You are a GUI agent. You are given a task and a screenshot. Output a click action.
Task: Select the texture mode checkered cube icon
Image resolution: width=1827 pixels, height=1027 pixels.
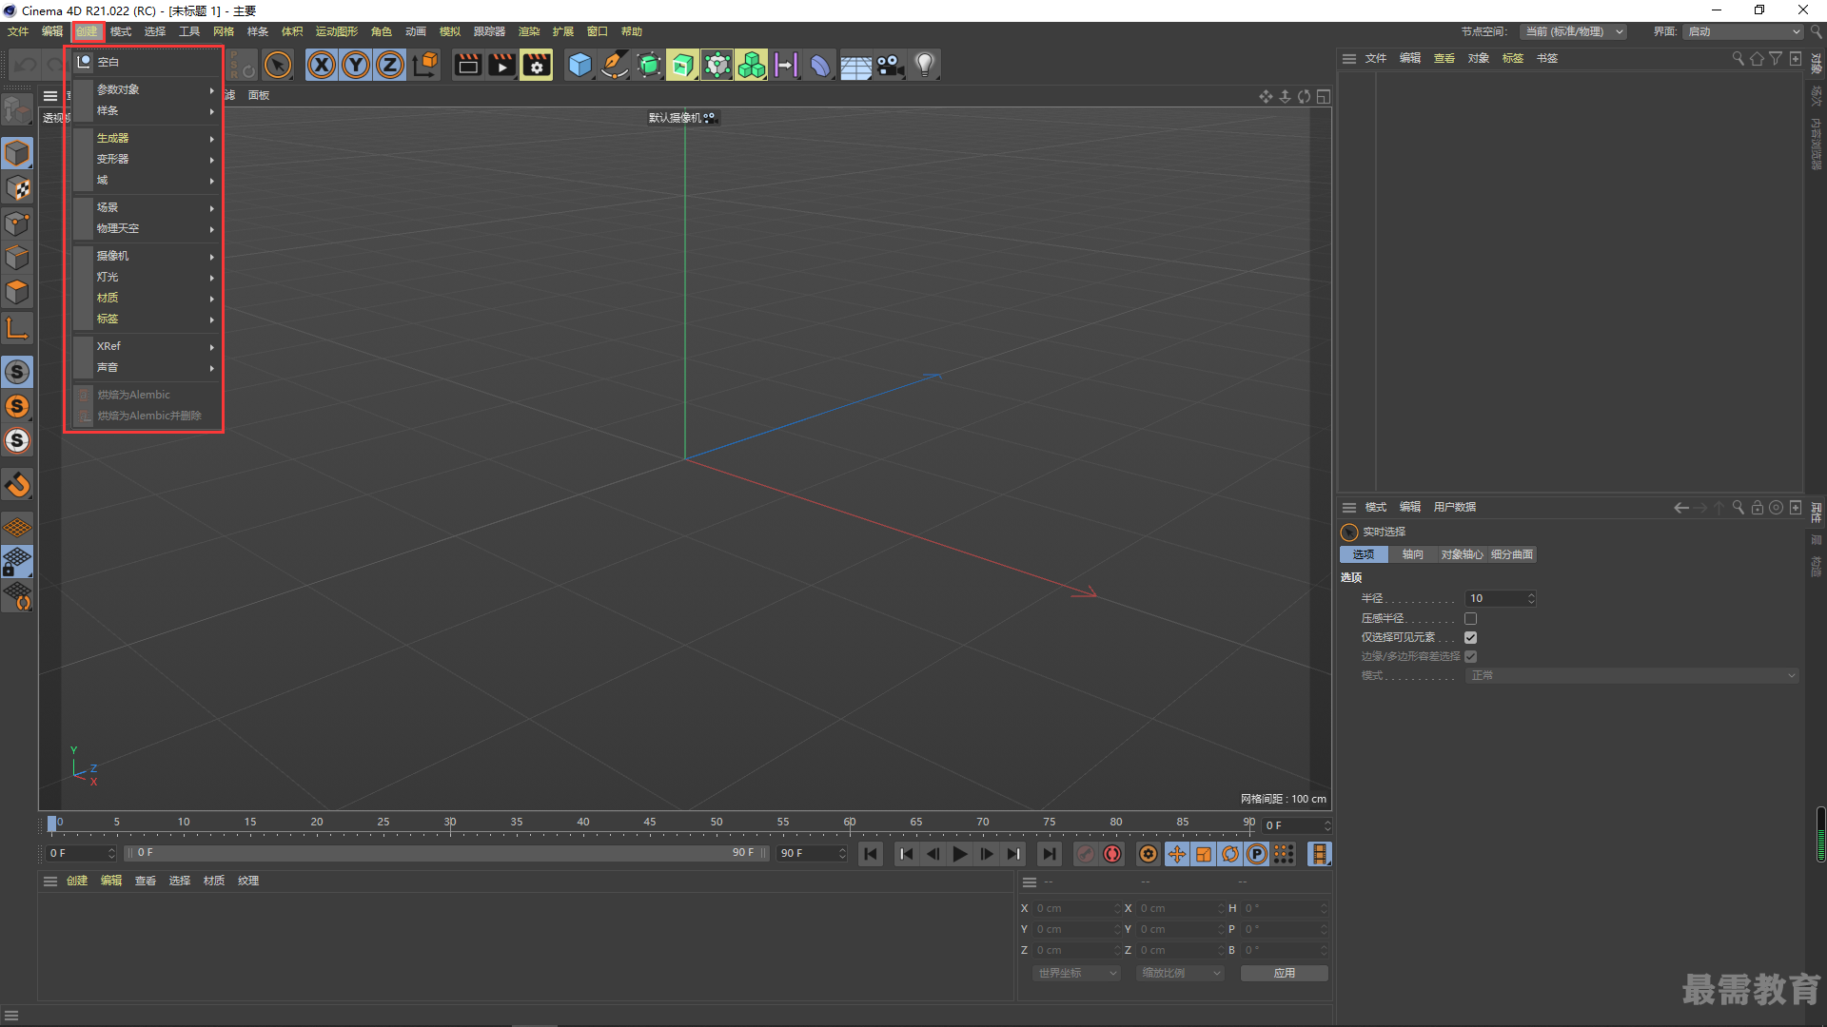pos(17,188)
